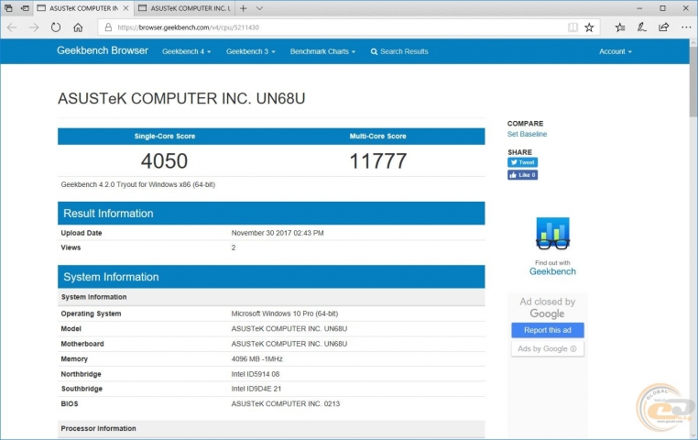Open reading view icon in address bar
The width and height of the screenshot is (698, 440).
click(x=573, y=27)
